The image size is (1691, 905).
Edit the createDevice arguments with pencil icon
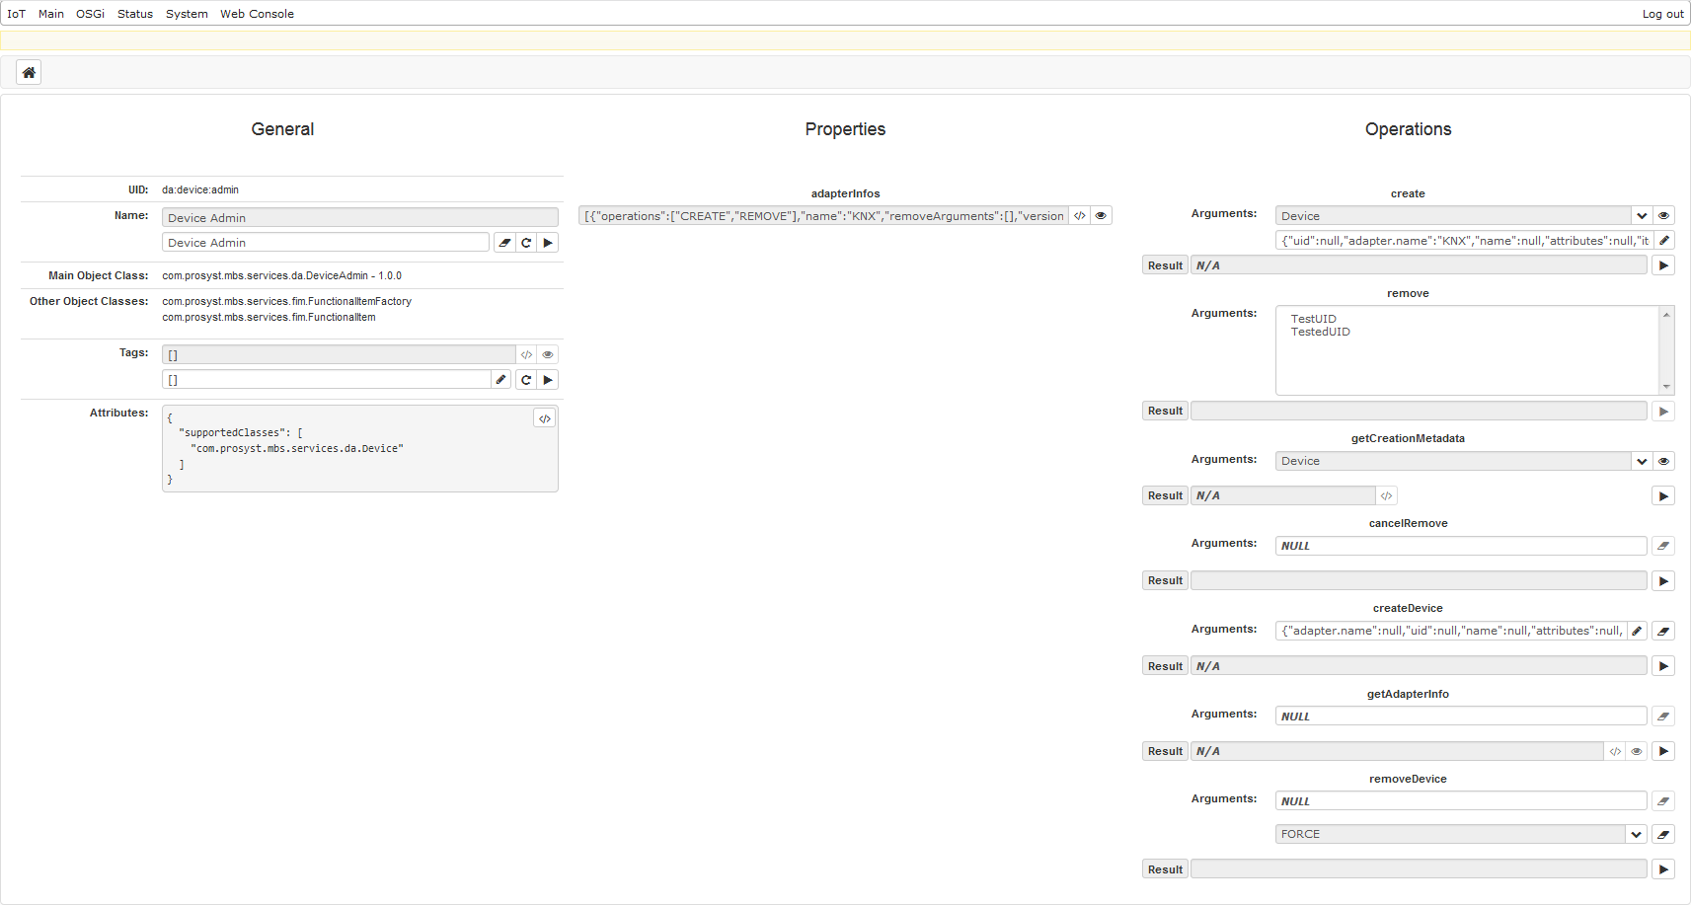pos(1638,631)
